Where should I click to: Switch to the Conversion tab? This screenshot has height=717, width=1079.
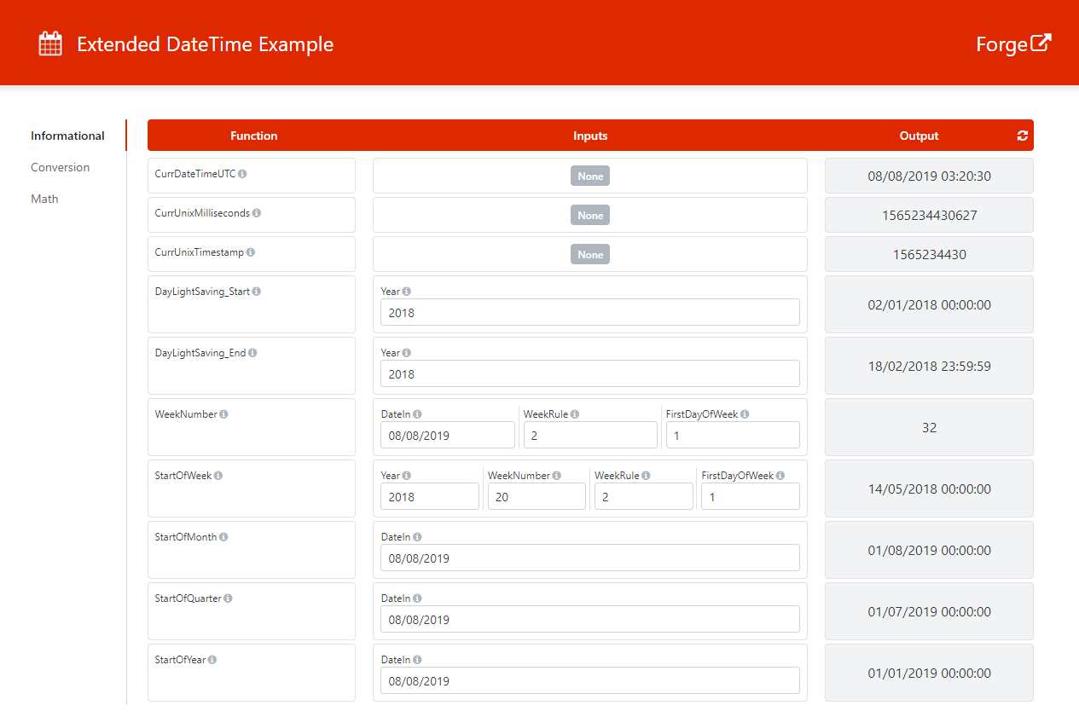coord(60,167)
